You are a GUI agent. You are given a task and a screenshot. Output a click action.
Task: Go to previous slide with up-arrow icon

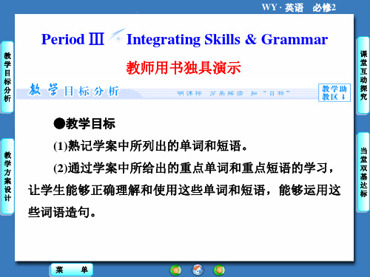175,270
